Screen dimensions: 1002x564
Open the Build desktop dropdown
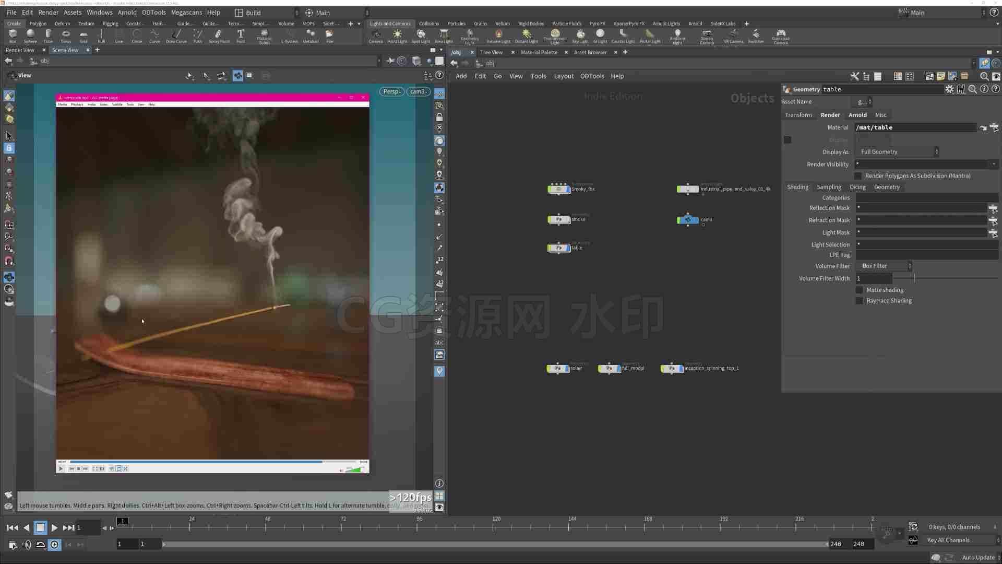[267, 13]
